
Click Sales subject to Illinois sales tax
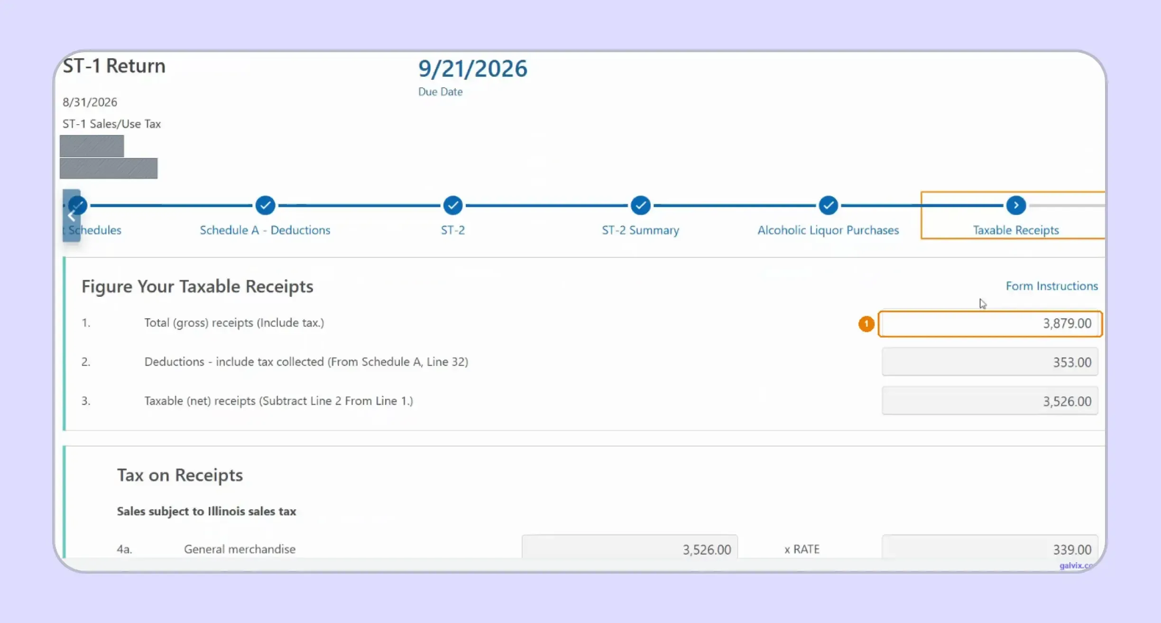click(x=206, y=511)
